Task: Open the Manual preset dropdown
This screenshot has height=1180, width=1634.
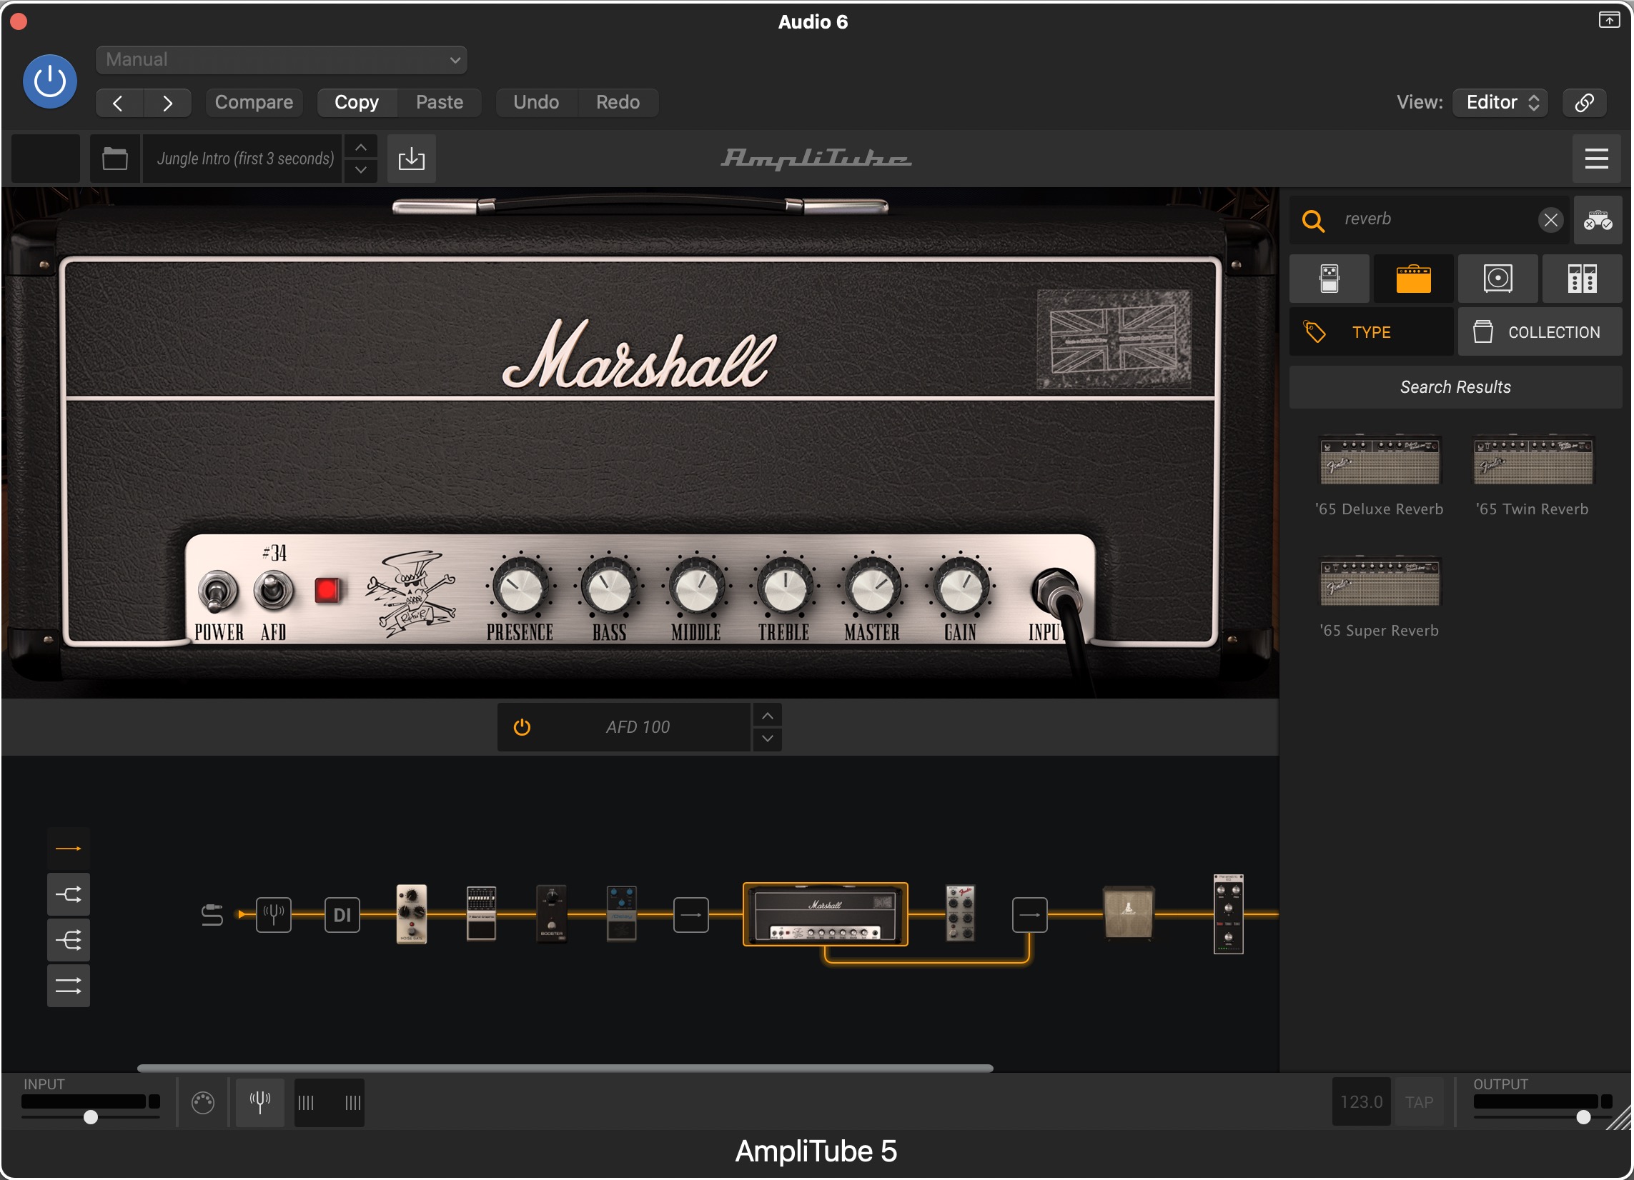Action: (x=281, y=60)
